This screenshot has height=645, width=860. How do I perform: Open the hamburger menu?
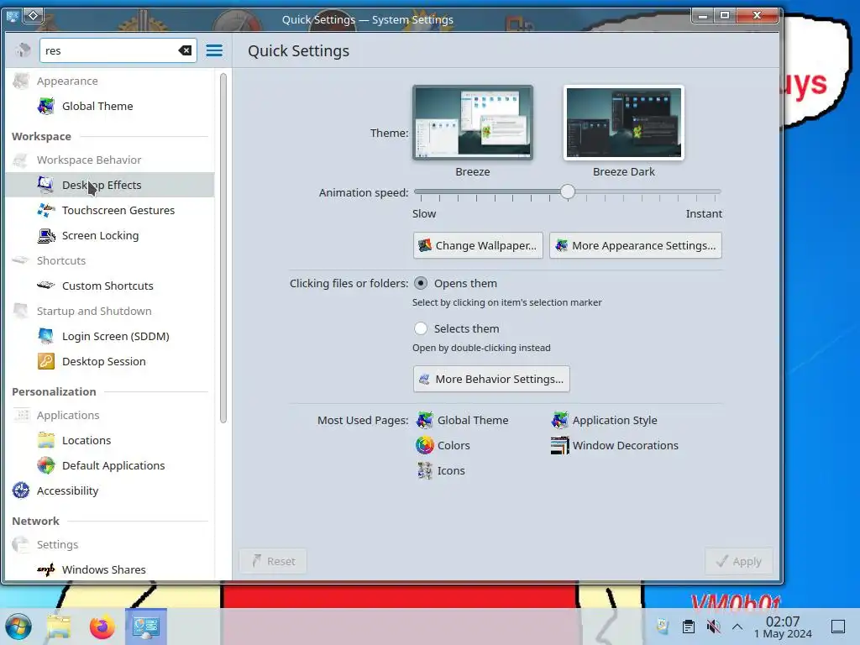214,50
